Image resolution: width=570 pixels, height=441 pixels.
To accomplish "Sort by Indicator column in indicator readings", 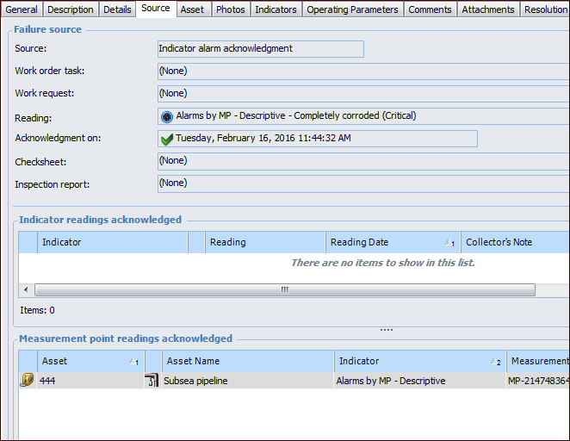I will point(112,242).
